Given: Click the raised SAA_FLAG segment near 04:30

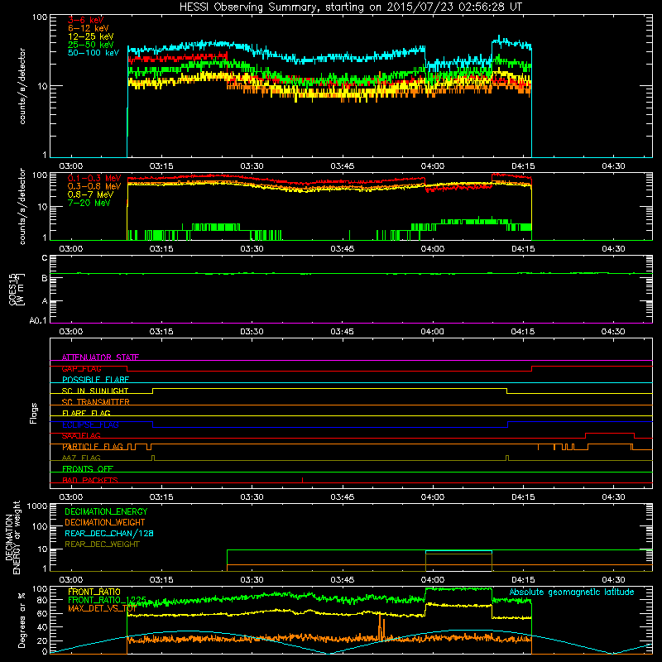Looking at the screenshot, I should (x=610, y=435).
